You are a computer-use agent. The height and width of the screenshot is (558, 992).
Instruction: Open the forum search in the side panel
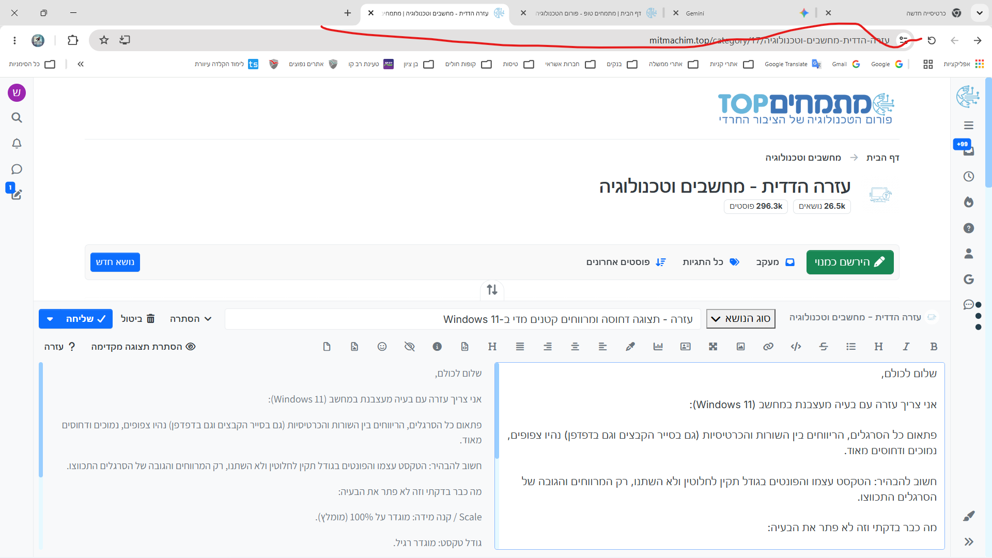click(x=17, y=118)
